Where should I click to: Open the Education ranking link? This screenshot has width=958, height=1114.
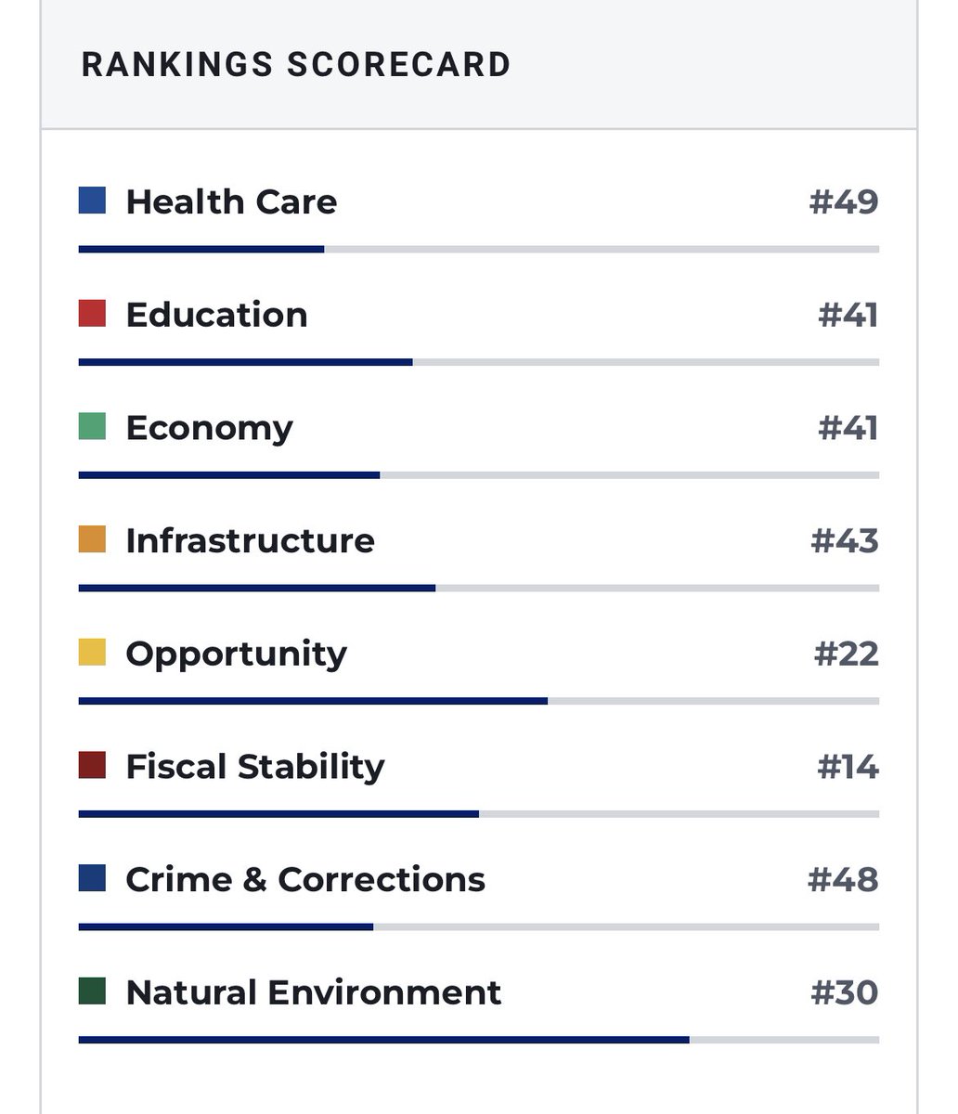pyautogui.click(x=216, y=315)
